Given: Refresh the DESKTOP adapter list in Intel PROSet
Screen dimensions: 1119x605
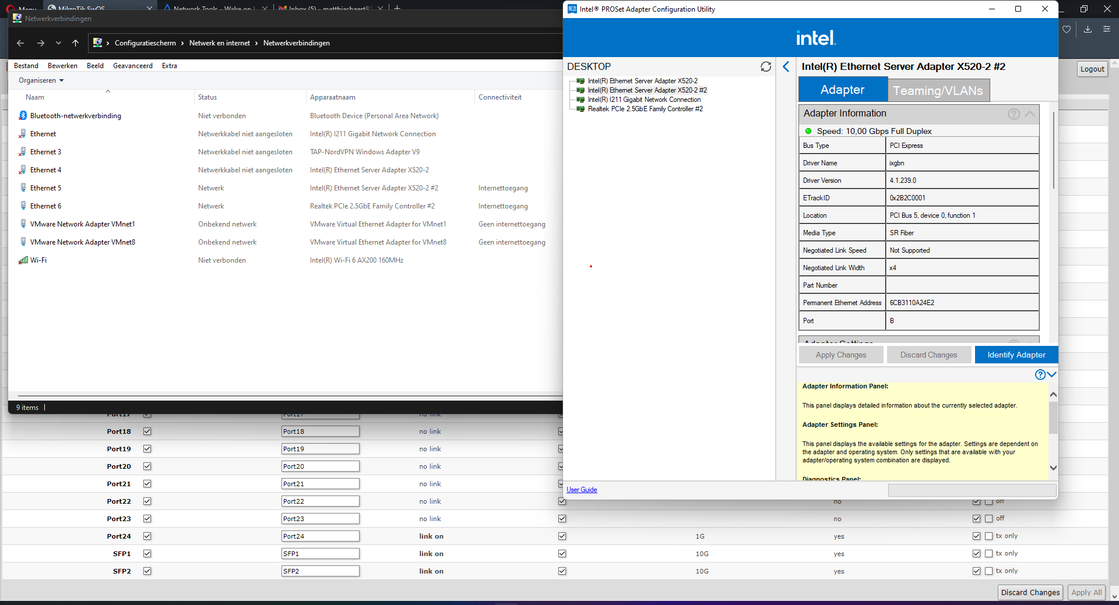Looking at the screenshot, I should pos(766,66).
